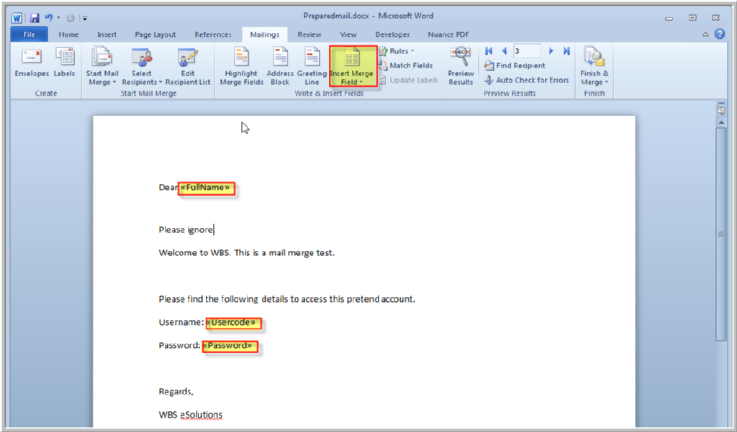Open the Finish & Merge dropdown

point(594,65)
